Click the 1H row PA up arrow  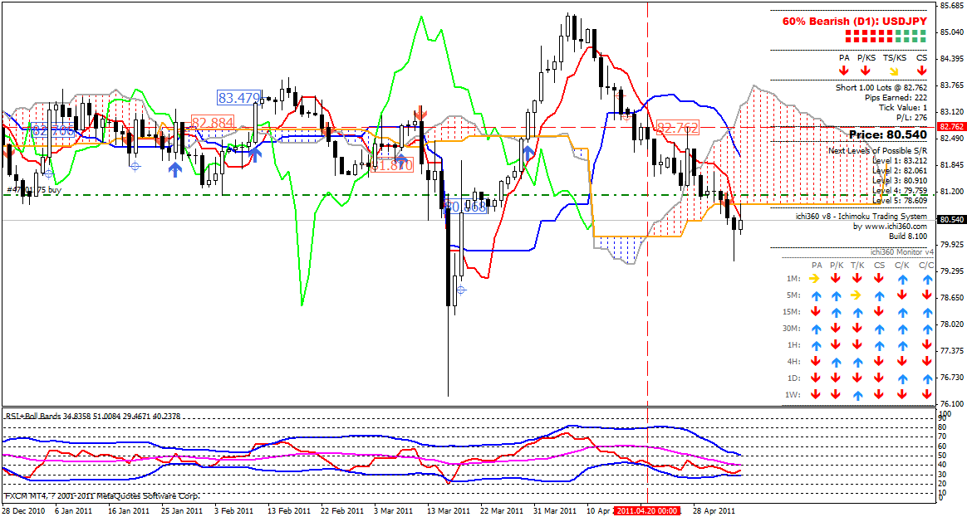click(815, 345)
